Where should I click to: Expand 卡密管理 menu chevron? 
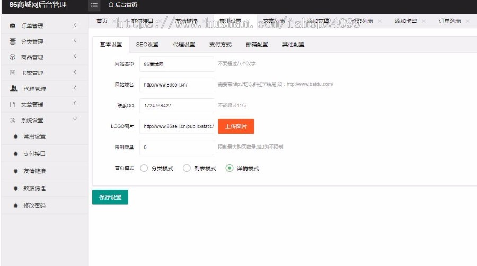coord(75,72)
